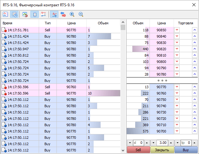
Task: Click blue buy arrow at price 90790
Action: [x=195, y=68]
